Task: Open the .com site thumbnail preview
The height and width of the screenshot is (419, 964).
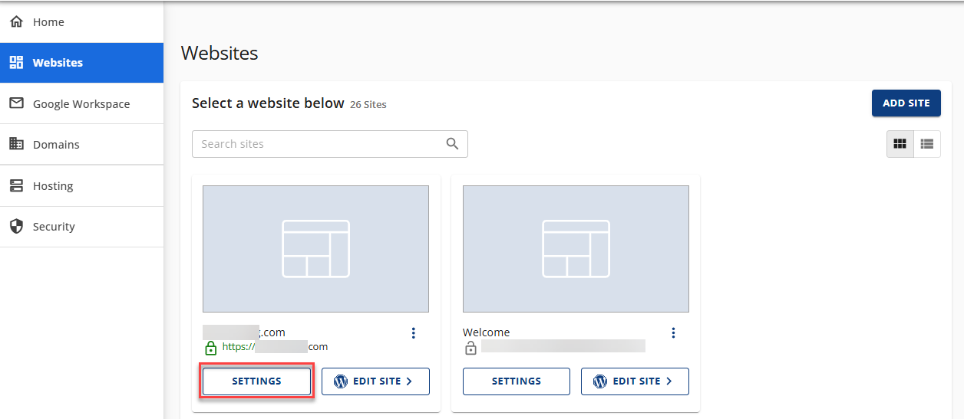Action: pos(315,249)
